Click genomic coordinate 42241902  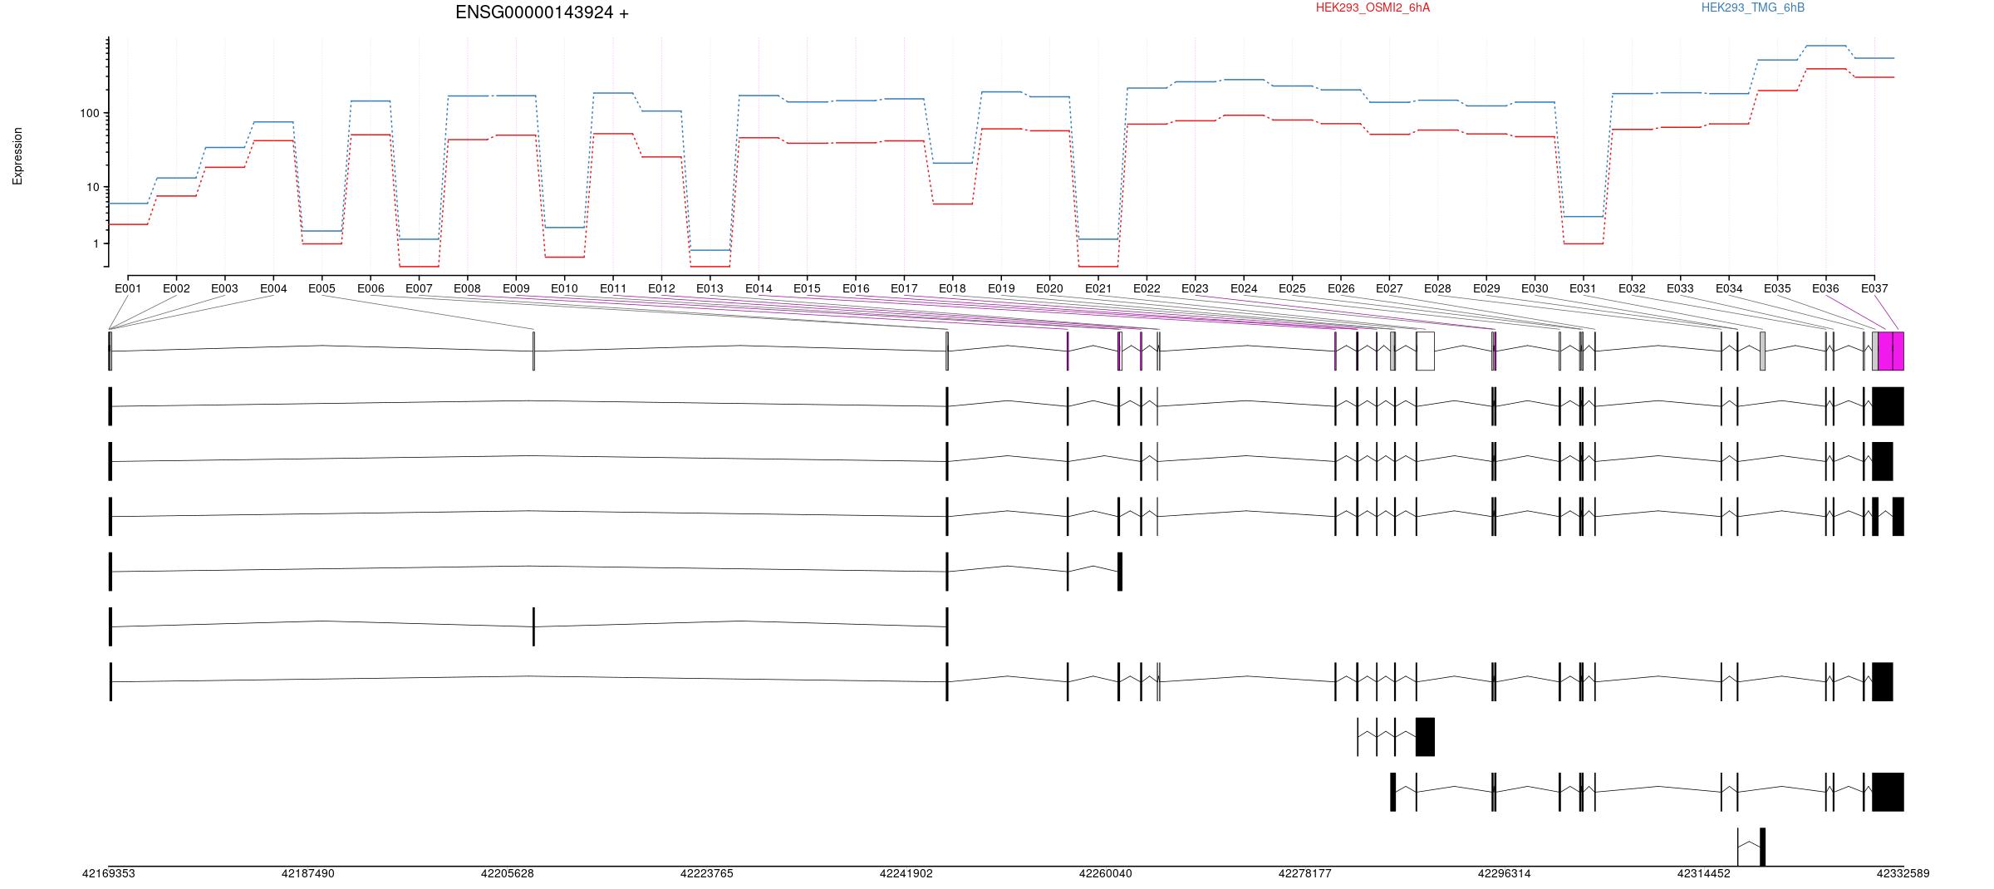[906, 873]
